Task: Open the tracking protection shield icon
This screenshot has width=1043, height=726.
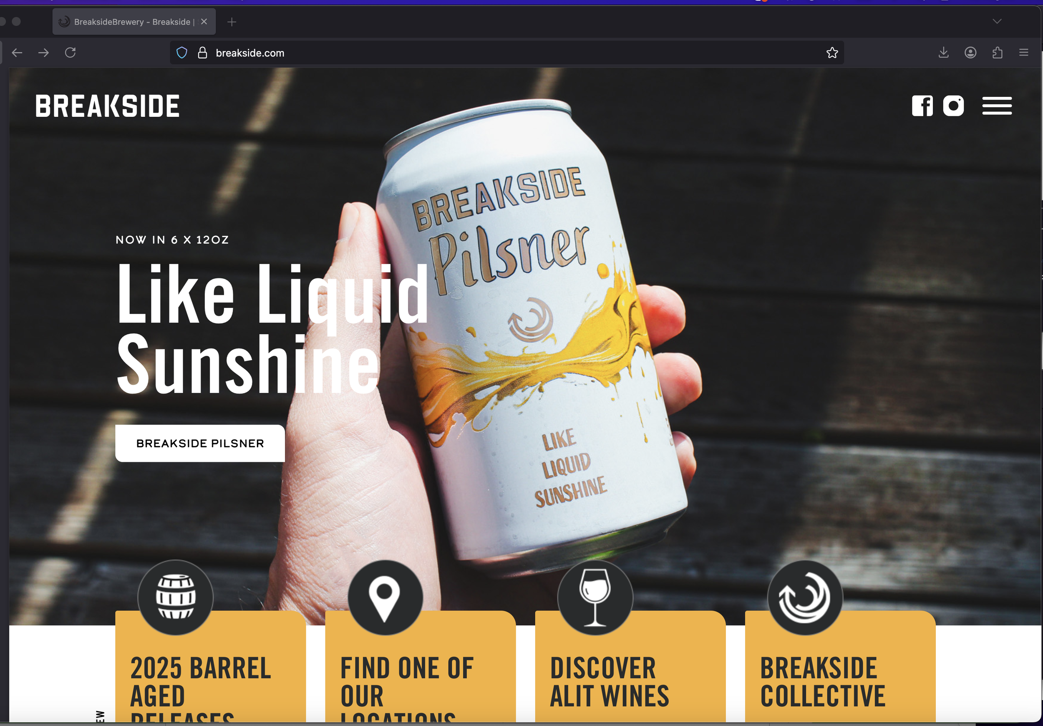Action: (182, 53)
